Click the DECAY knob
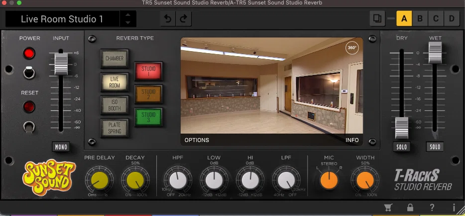This screenshot has height=216, width=465. click(x=135, y=180)
